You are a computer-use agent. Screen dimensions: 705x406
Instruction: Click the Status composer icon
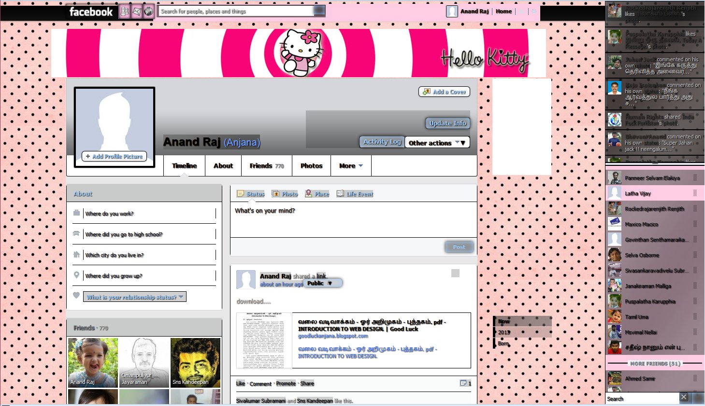(240, 194)
